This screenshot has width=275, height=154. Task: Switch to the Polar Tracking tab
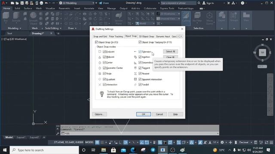pyautogui.click(x=116, y=36)
